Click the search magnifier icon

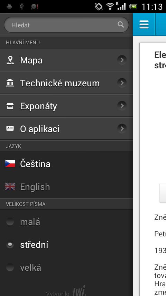pyautogui.click(x=121, y=25)
